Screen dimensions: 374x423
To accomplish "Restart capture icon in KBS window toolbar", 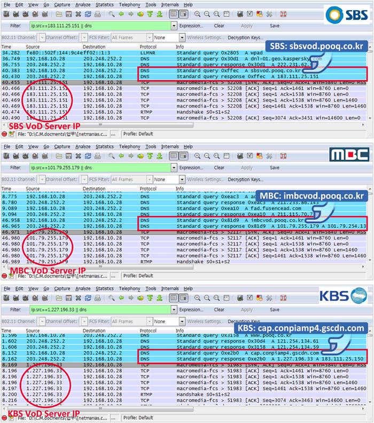I will click(x=45, y=298).
